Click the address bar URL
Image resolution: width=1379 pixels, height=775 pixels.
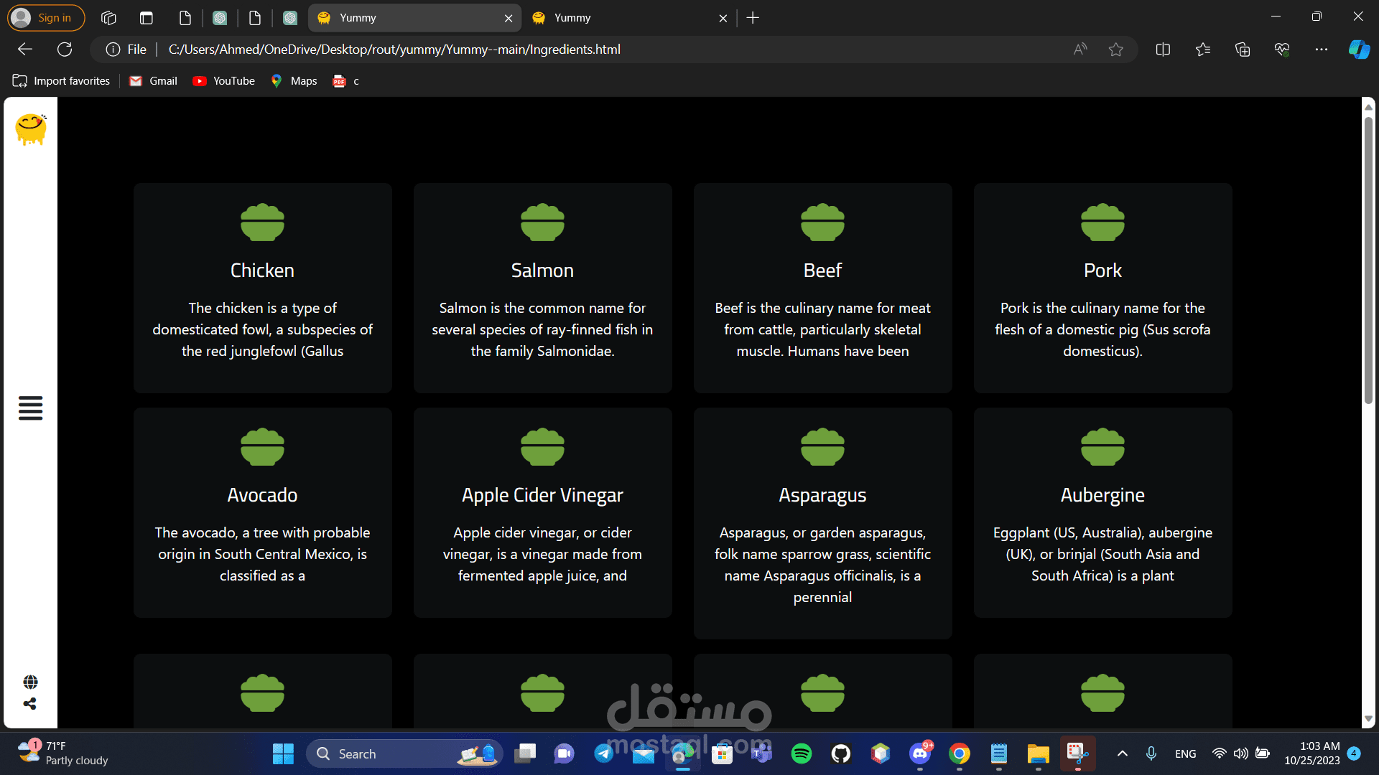click(394, 50)
